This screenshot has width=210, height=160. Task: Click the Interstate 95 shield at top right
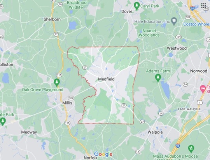click(x=192, y=8)
